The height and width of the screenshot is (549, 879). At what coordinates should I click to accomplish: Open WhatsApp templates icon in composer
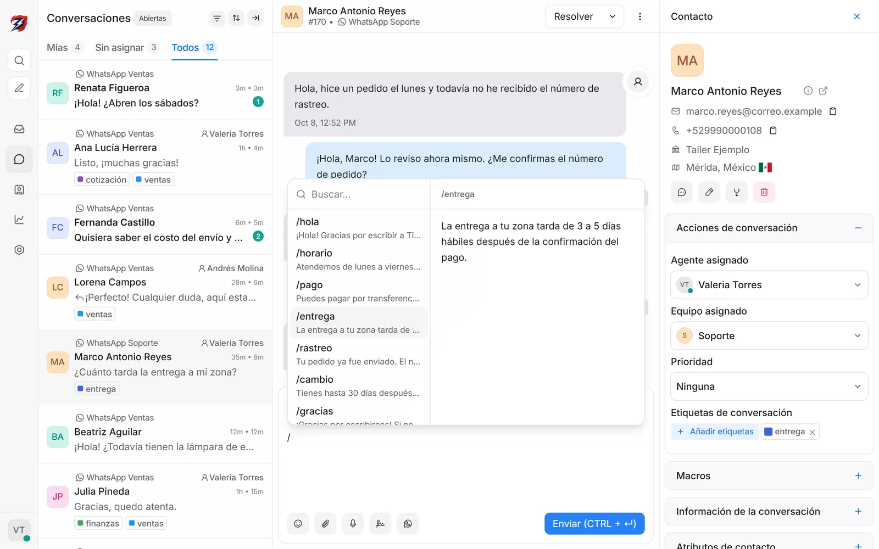[x=408, y=524]
